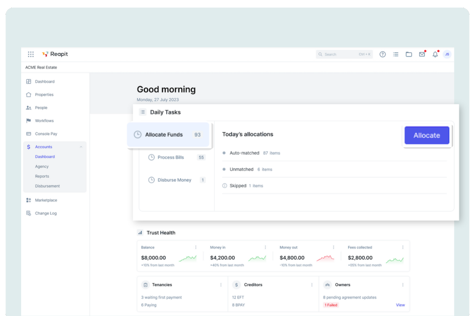Click View on the Owners card

click(400, 305)
